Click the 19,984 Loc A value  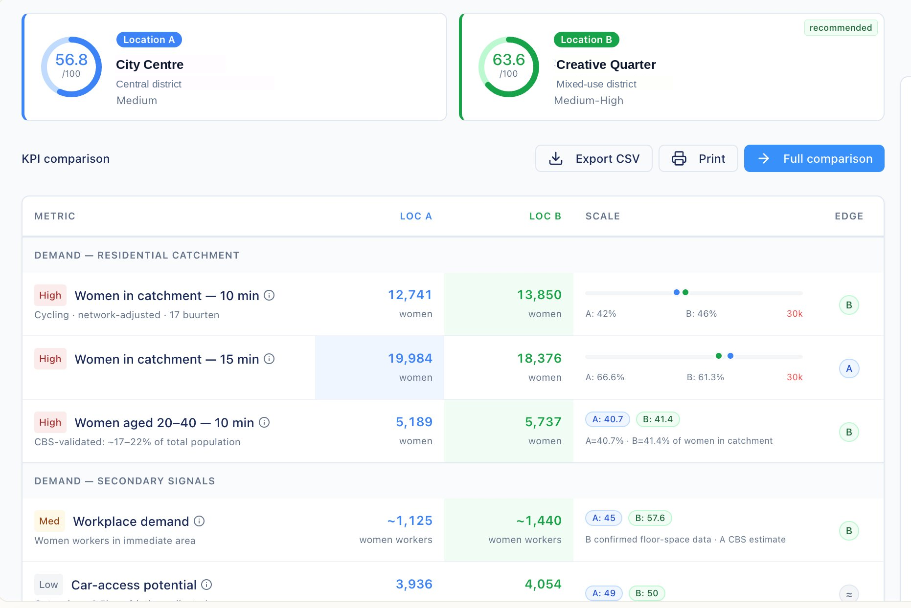410,358
